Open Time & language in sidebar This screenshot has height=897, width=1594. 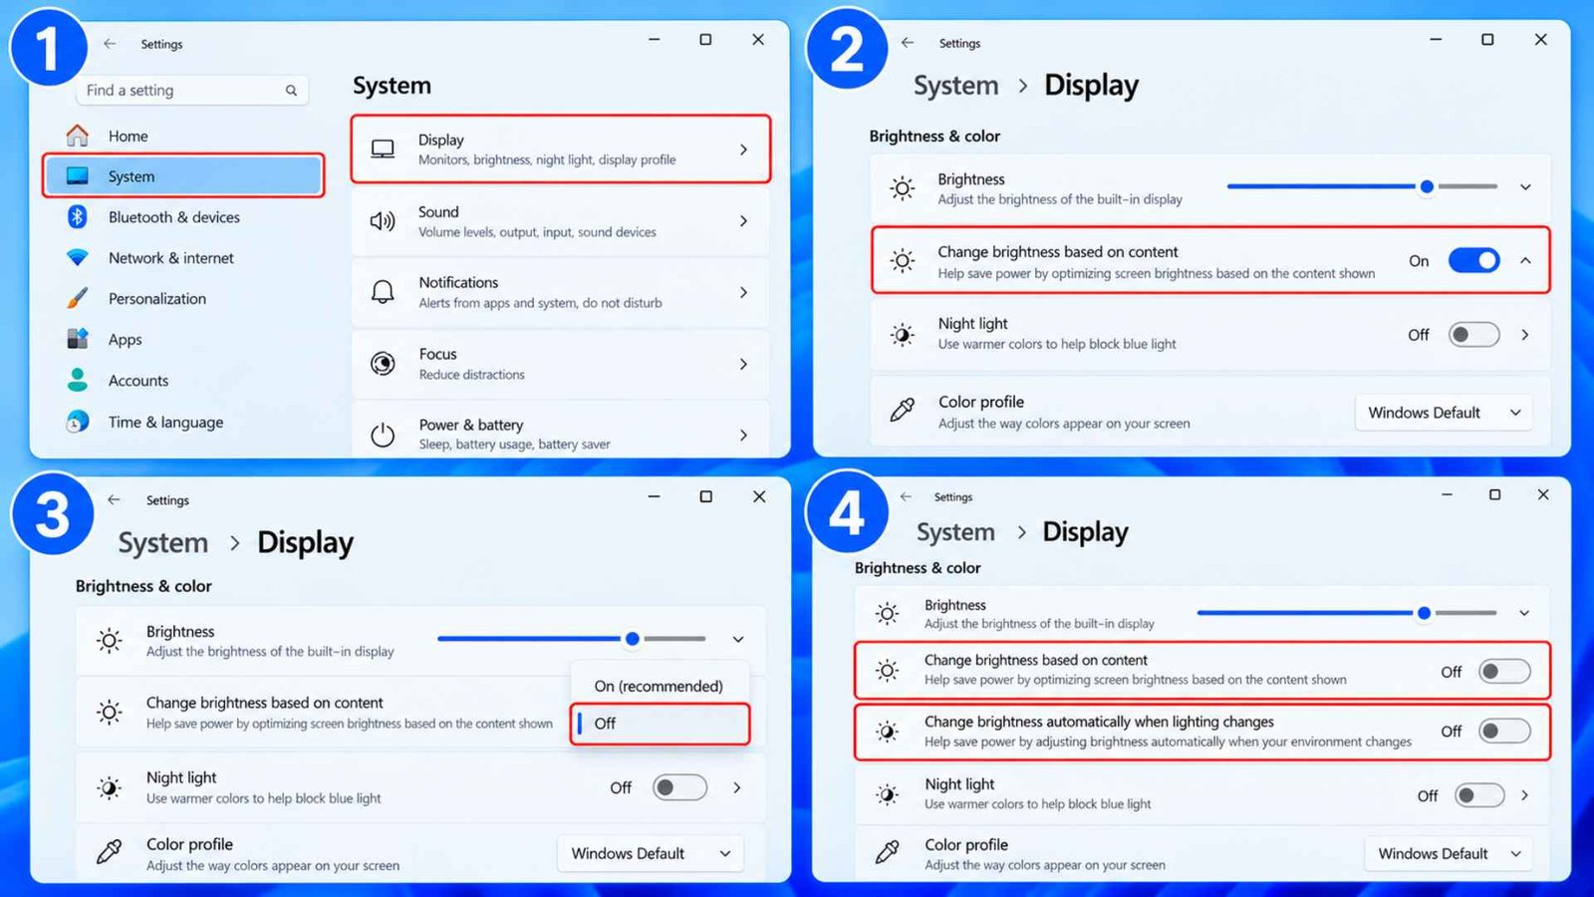184,423
